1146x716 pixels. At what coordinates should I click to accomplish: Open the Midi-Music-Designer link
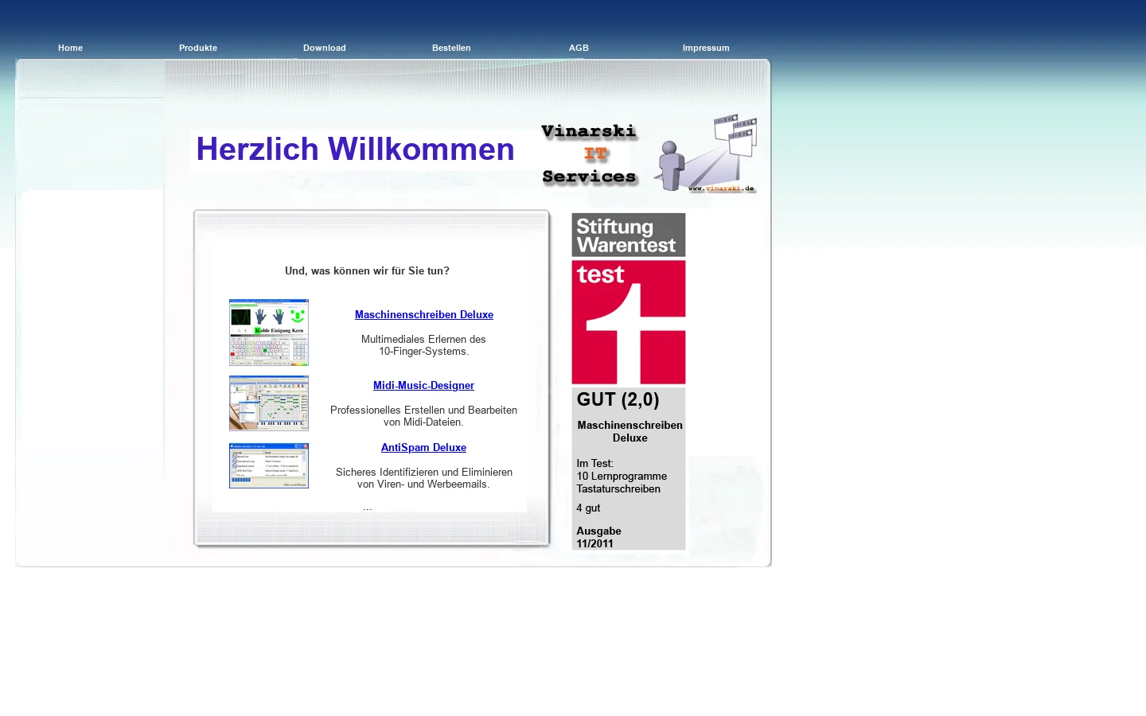click(x=423, y=386)
